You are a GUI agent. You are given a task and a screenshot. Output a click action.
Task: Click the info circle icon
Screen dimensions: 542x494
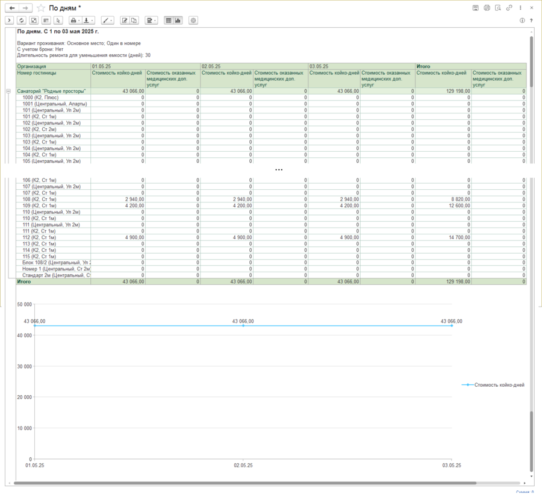522,20
